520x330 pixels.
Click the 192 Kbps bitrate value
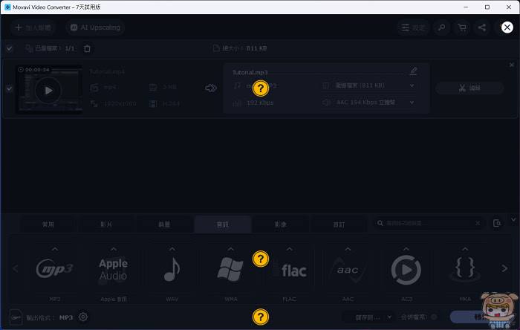tap(260, 103)
